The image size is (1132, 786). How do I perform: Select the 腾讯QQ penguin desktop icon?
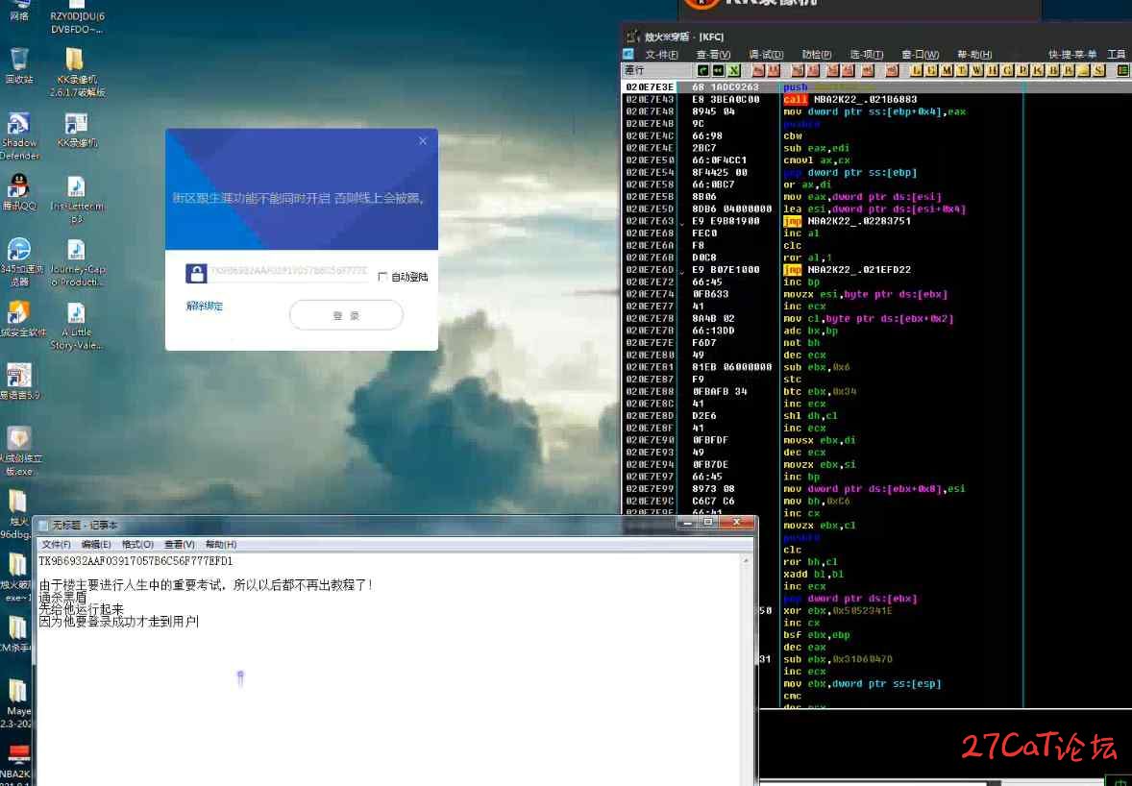tap(19, 192)
